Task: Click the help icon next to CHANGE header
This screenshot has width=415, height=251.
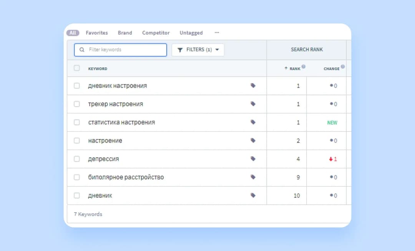Action: coord(343,67)
